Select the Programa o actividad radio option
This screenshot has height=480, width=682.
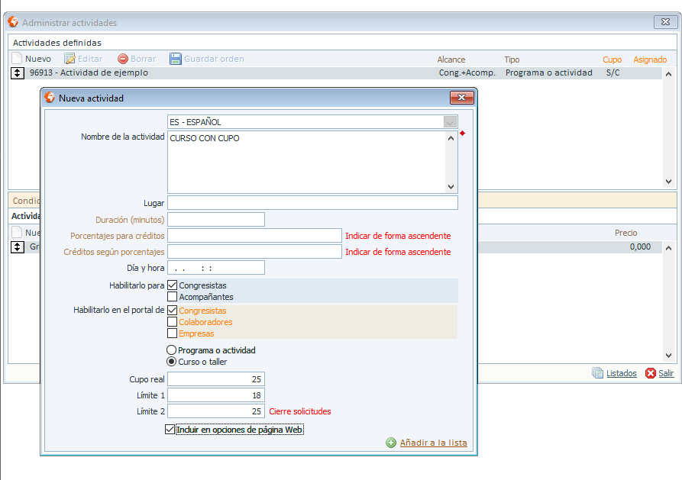[172, 350]
